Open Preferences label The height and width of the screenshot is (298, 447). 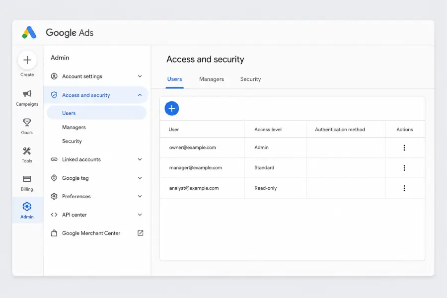click(x=76, y=197)
